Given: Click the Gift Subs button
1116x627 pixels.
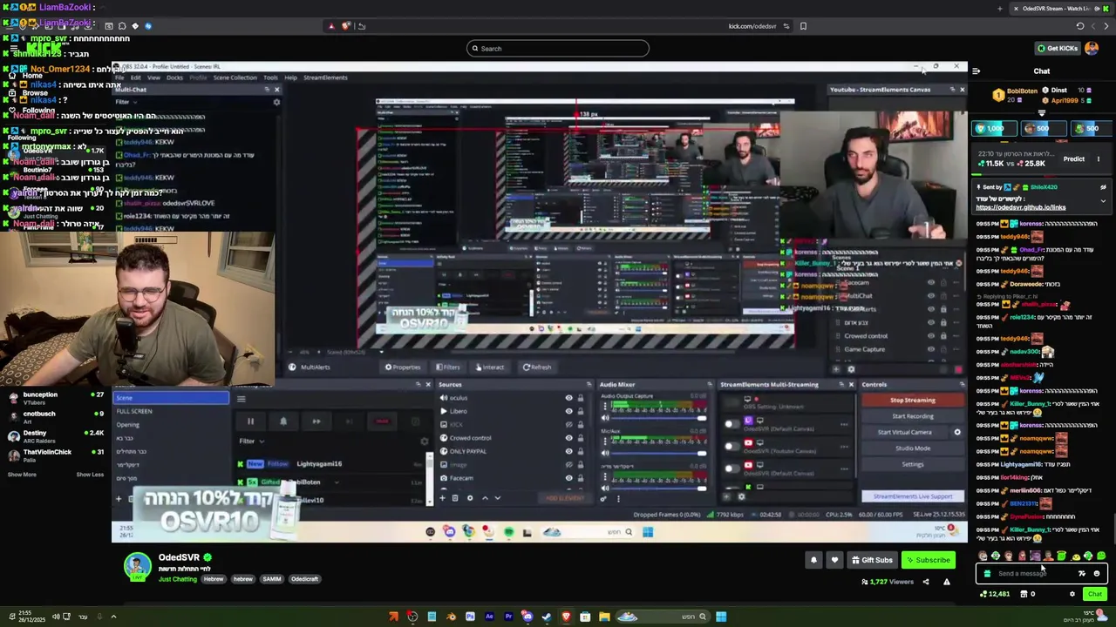Looking at the screenshot, I should click(x=872, y=560).
